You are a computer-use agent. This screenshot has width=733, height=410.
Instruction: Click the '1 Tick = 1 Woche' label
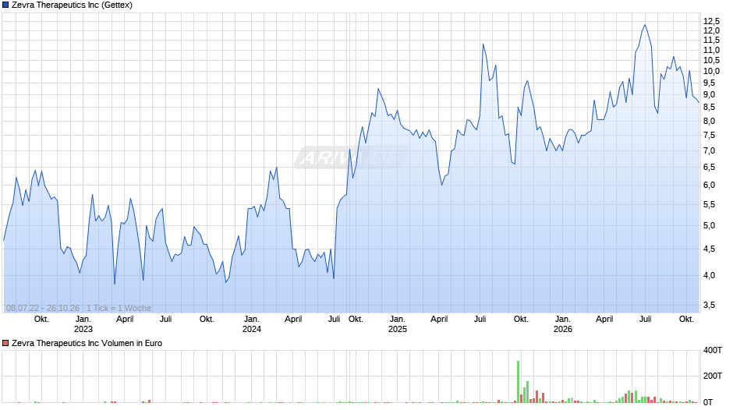[x=119, y=308]
